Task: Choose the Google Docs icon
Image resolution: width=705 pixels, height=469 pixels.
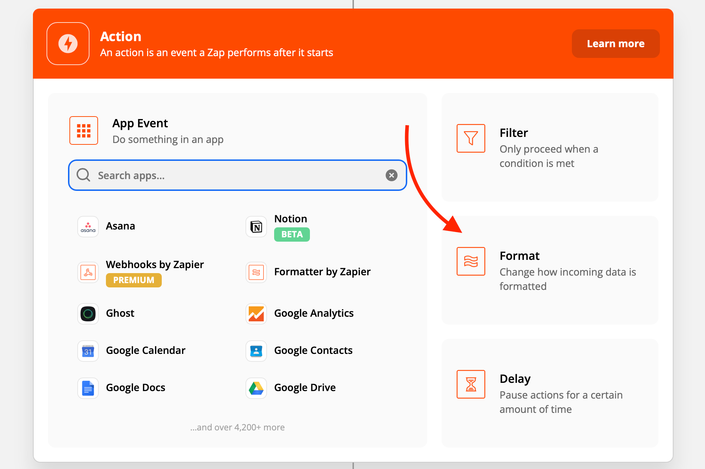Action: pos(88,388)
